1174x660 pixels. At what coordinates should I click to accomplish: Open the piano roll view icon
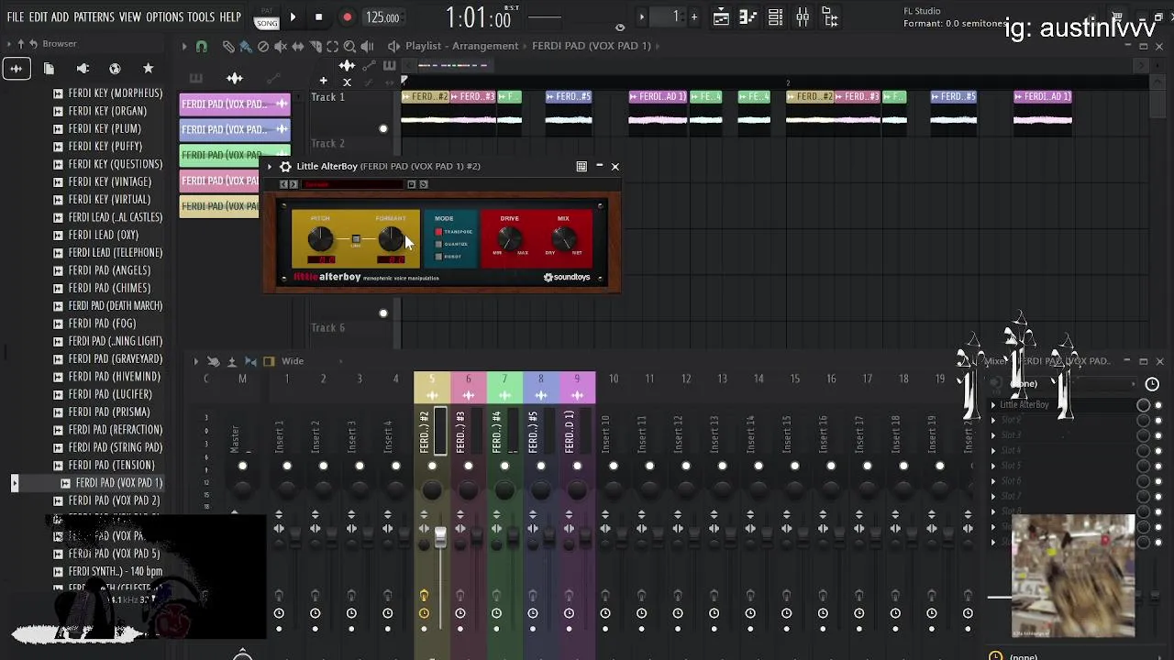pos(748,17)
